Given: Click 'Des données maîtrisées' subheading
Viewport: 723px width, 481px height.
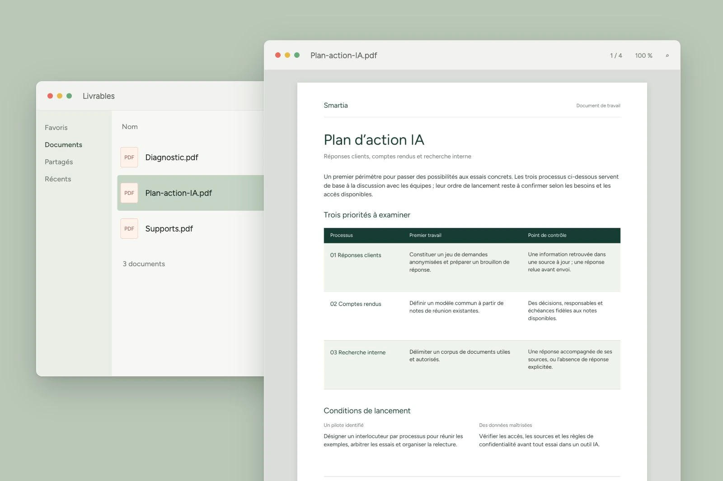Looking at the screenshot, I should 506,425.
